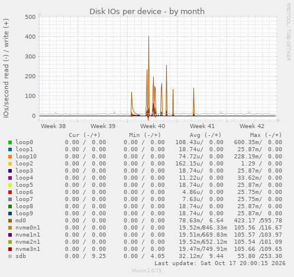Select the loop3 legend label

point(24,171)
